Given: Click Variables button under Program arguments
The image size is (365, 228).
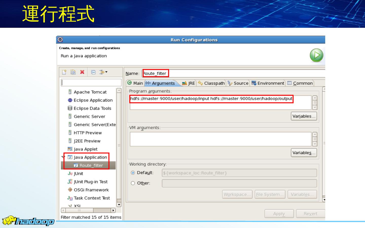Looking at the screenshot, I should click(304, 116).
